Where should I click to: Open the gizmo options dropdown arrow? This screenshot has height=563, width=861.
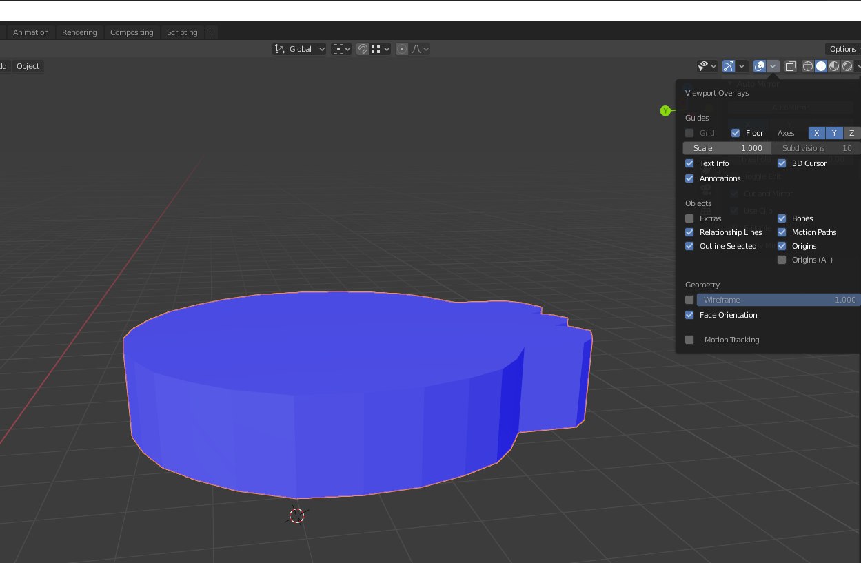pyautogui.click(x=742, y=66)
